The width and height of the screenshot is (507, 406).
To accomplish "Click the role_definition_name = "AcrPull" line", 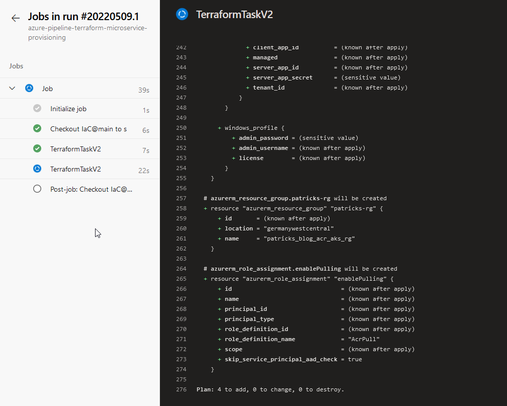I will pos(299,339).
